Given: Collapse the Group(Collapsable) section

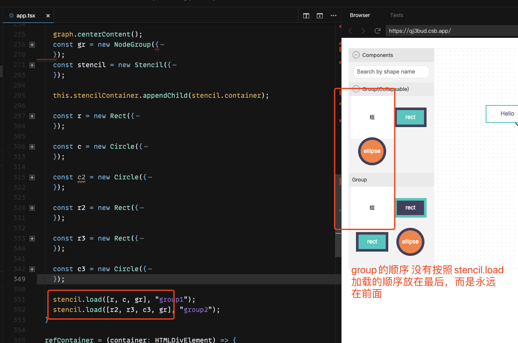Looking at the screenshot, I should tap(356, 89).
